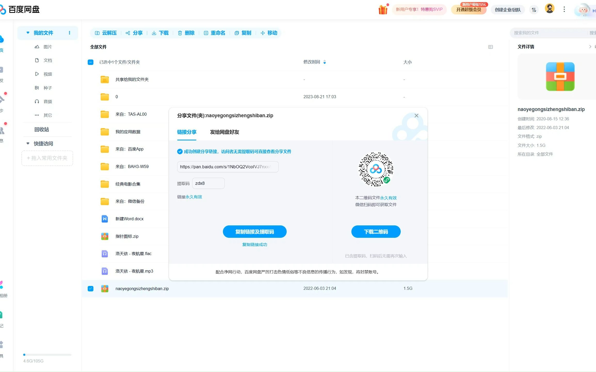Click the zip preview thumbnail in details

click(x=560, y=77)
